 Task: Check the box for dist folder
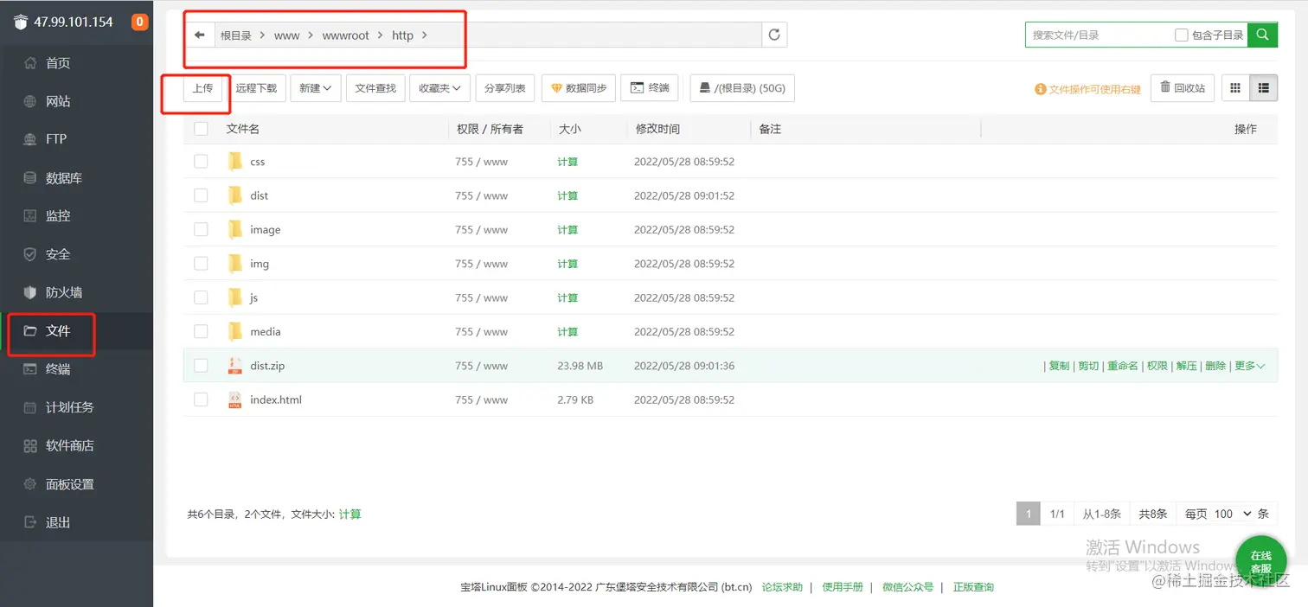[x=202, y=195]
